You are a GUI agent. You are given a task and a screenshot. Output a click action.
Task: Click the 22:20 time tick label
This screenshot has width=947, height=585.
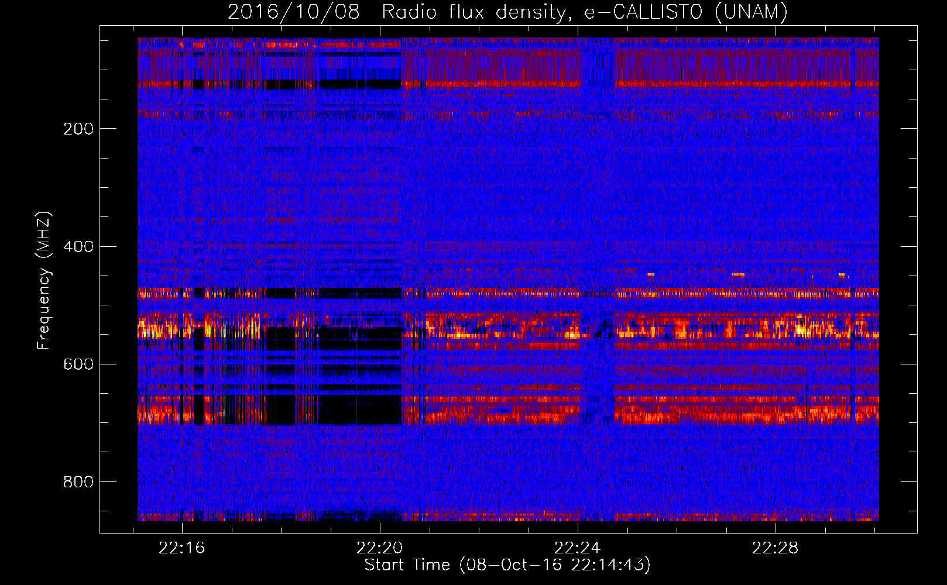380,548
